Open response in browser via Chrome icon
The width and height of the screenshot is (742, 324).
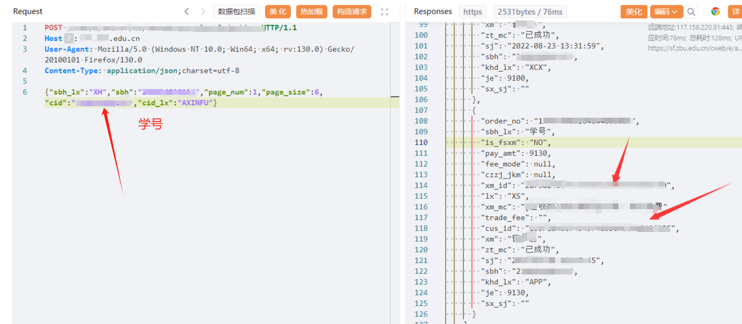(x=715, y=12)
